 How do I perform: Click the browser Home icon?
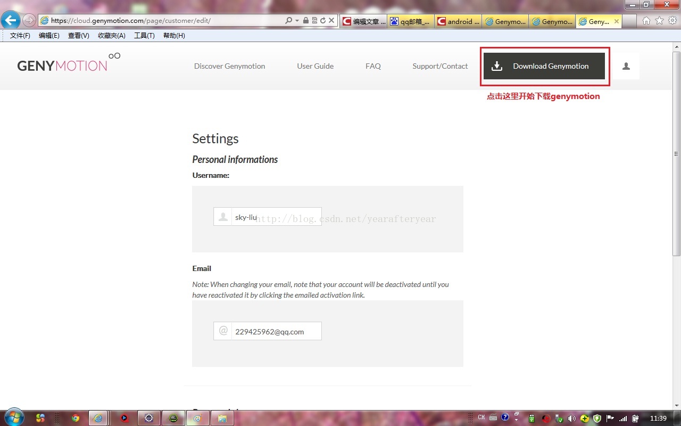click(x=646, y=21)
